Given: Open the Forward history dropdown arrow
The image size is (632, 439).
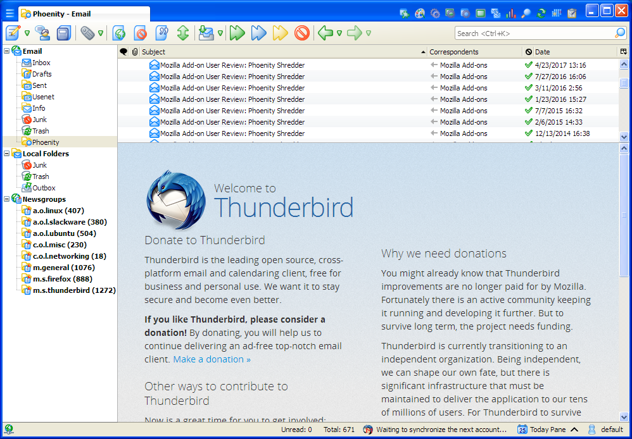Looking at the screenshot, I should coord(369,33).
